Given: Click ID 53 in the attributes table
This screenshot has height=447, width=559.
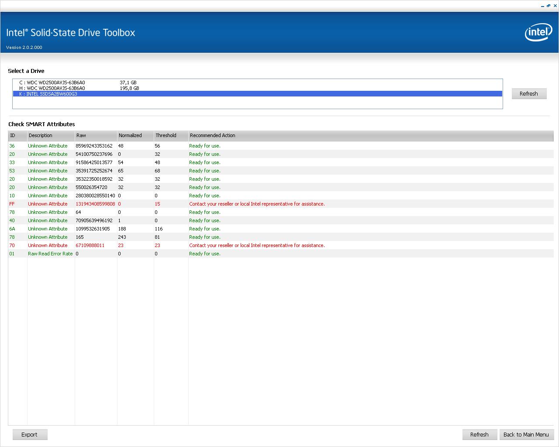Looking at the screenshot, I should 12,171.
